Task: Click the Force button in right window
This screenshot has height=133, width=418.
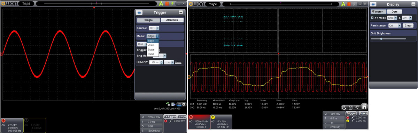Action: pos(363,113)
